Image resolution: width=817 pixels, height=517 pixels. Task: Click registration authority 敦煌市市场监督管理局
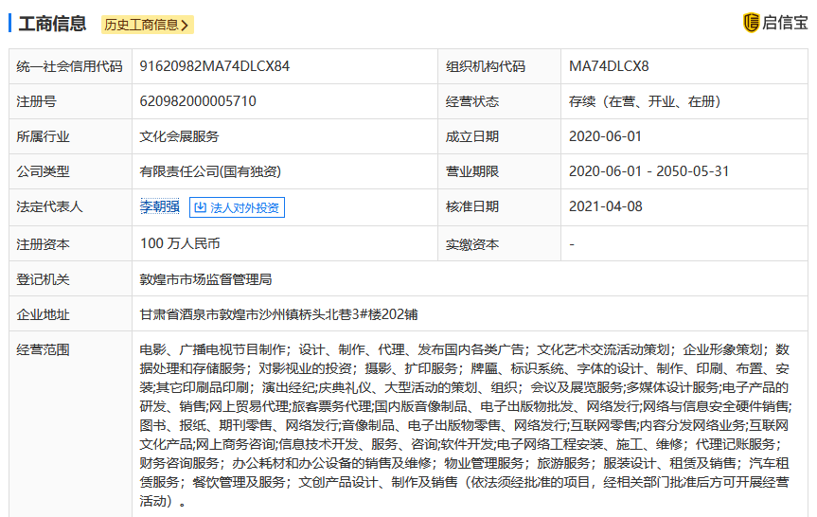pos(205,279)
